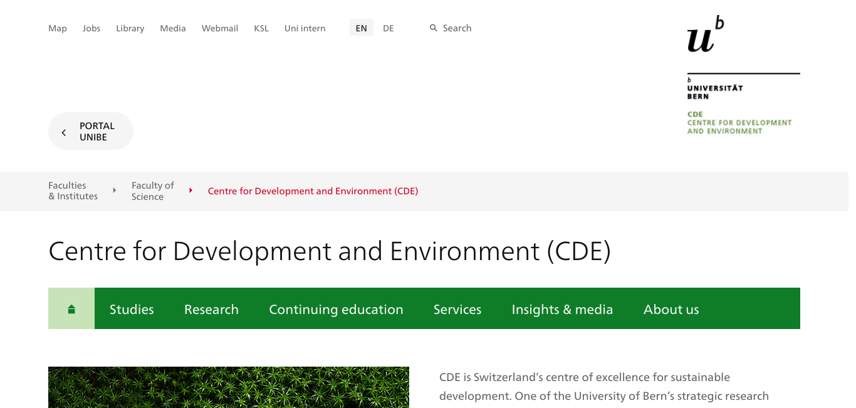856x408 pixels.
Task: Click the back chevron beside Portal UniBE
Action: click(x=64, y=132)
